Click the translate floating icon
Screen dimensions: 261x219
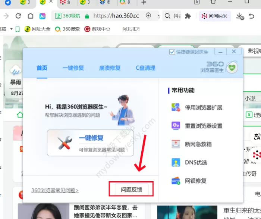(x=257, y=137)
